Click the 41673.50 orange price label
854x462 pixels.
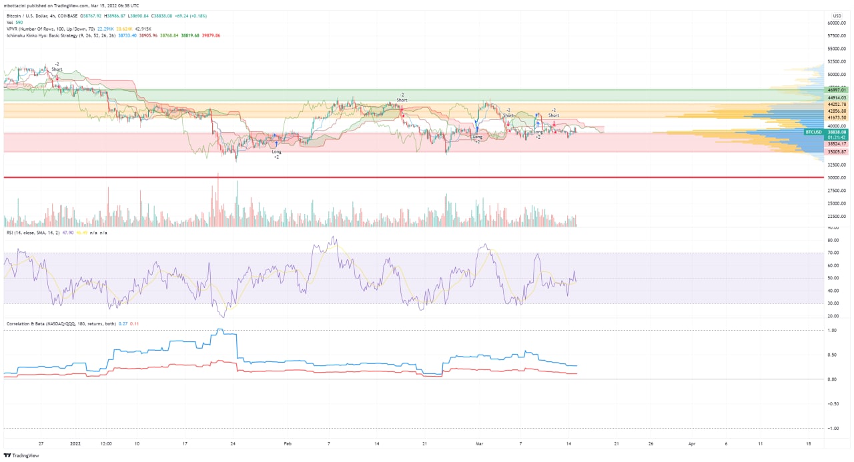tap(837, 118)
